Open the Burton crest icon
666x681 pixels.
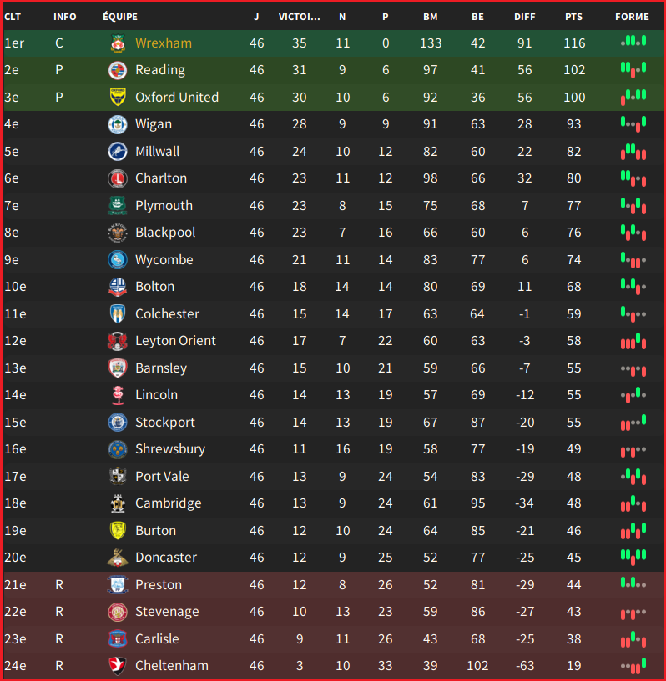pyautogui.click(x=118, y=530)
